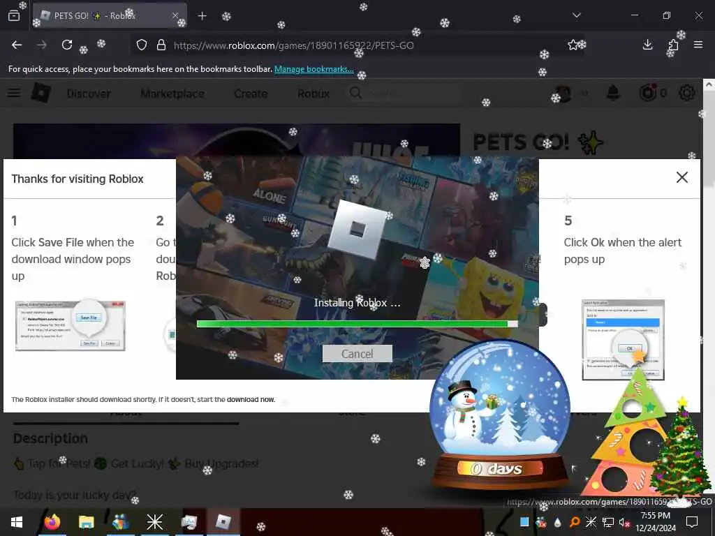Open the Robux menu item

point(314,94)
